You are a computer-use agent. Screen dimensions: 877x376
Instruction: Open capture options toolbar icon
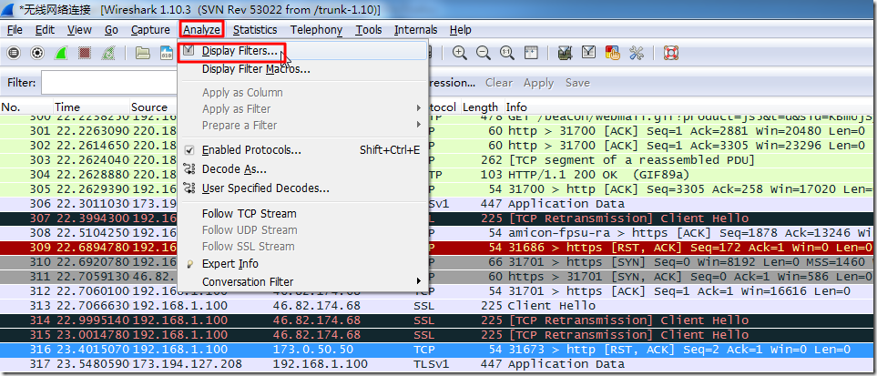coord(37,53)
